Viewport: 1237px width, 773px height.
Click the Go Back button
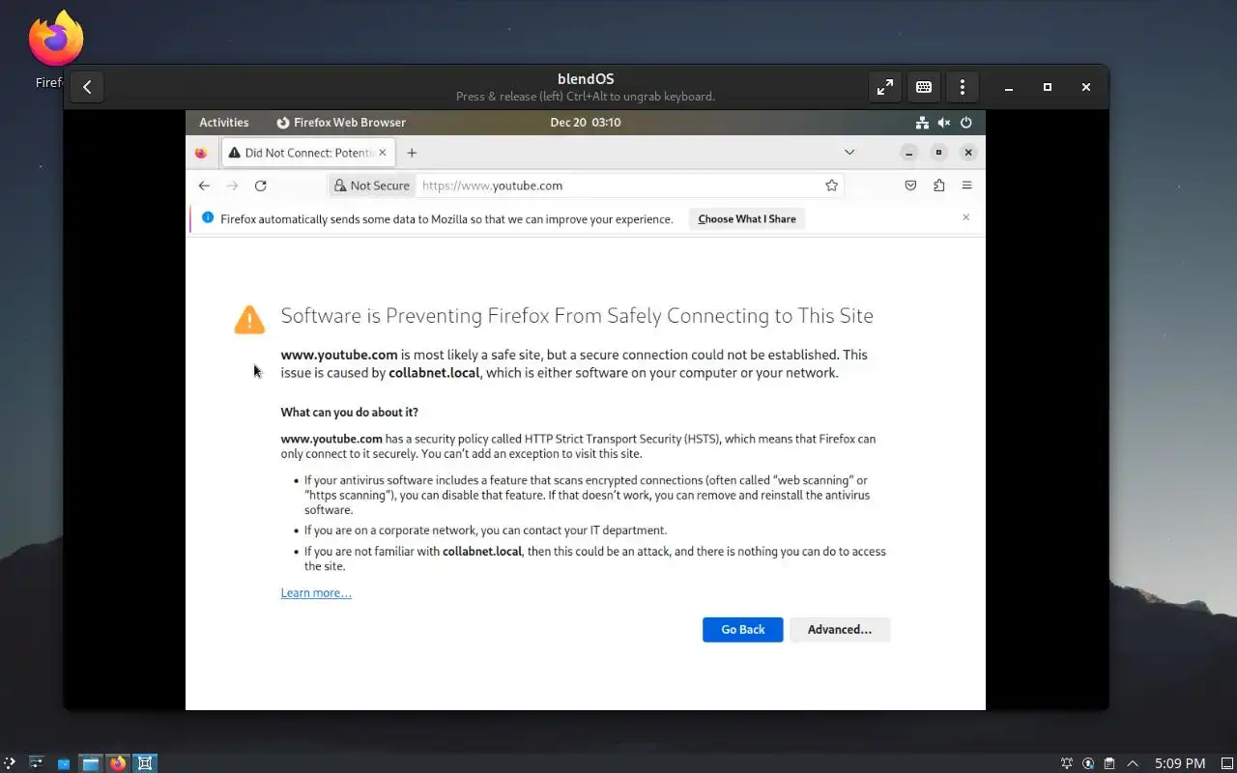743,630
